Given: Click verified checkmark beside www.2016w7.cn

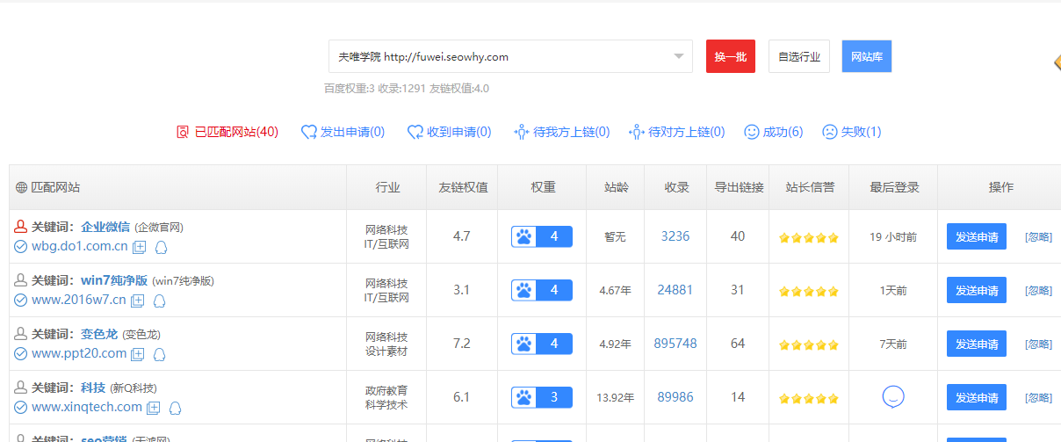Looking at the screenshot, I should (x=20, y=301).
